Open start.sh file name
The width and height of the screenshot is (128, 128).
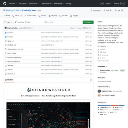pos(10,70)
